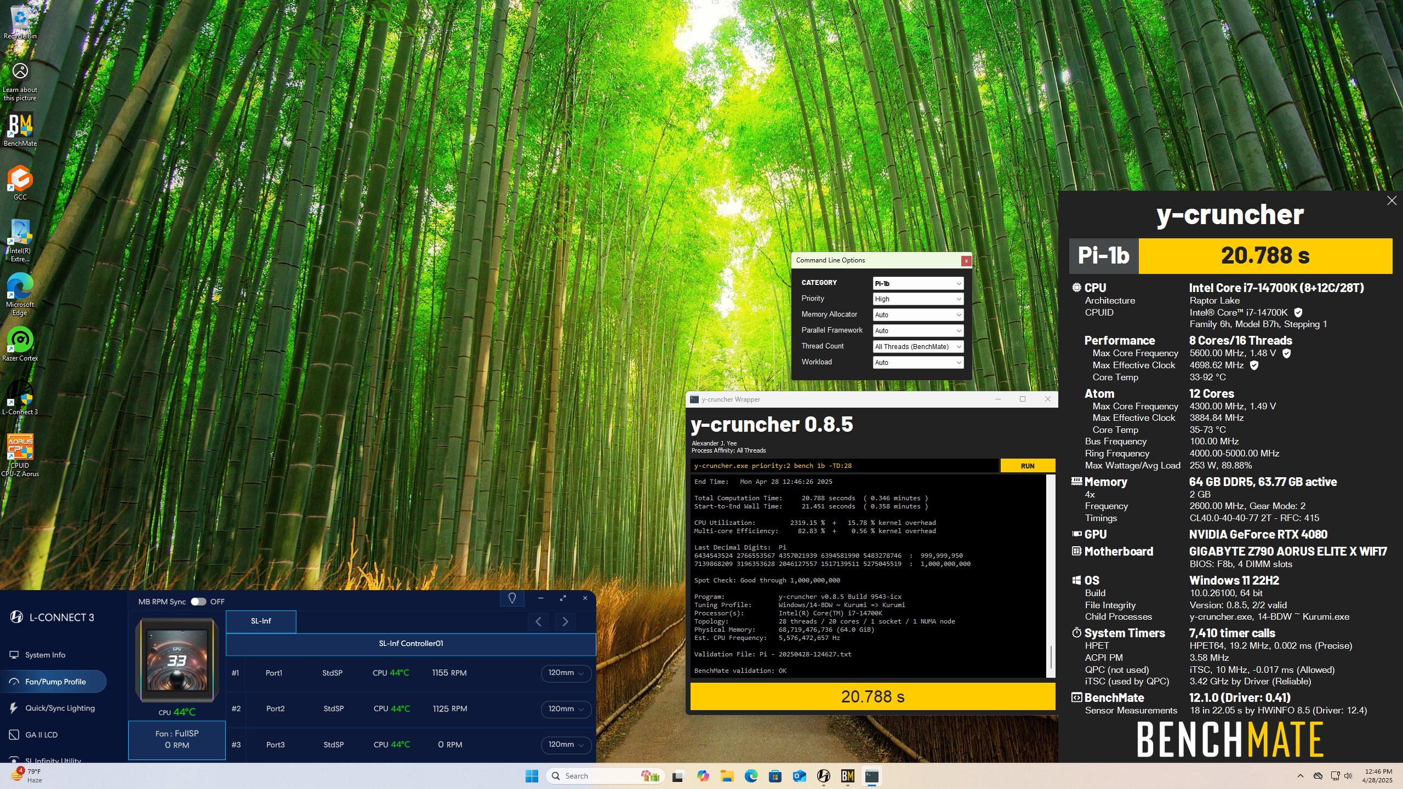Switch to BenchMate via its taskbar icon

point(847,776)
